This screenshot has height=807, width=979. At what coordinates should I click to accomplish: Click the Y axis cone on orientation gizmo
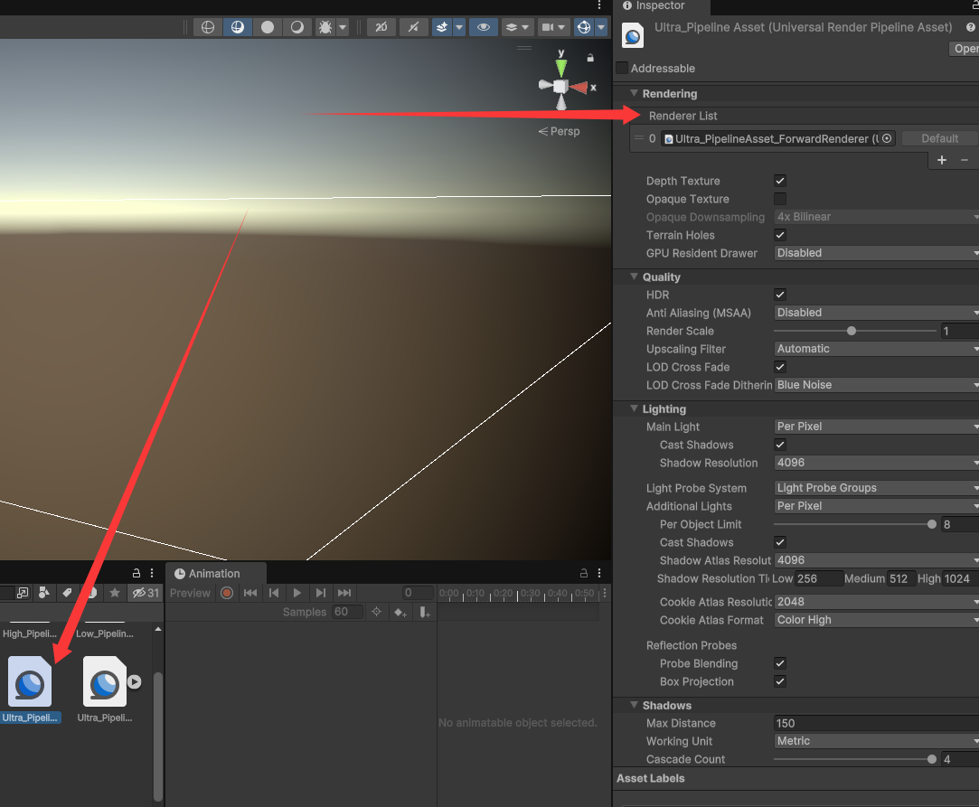coord(561,67)
